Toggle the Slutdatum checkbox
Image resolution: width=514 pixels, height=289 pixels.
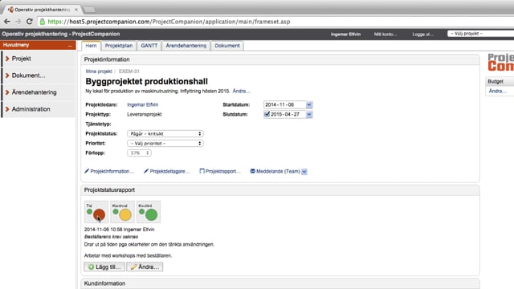coord(267,114)
